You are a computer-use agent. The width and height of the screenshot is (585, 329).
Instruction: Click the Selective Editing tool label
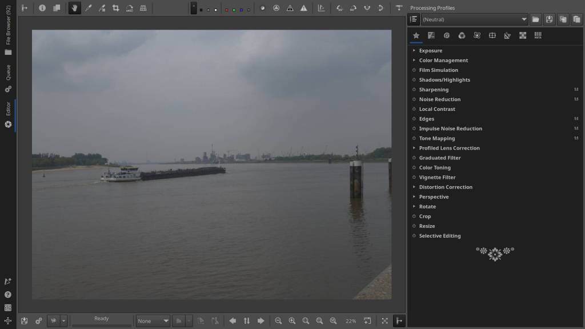click(439, 236)
